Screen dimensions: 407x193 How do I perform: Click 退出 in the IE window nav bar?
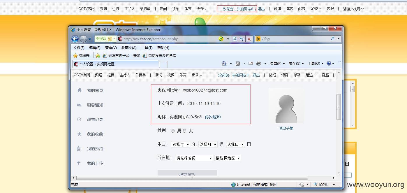click(x=256, y=75)
